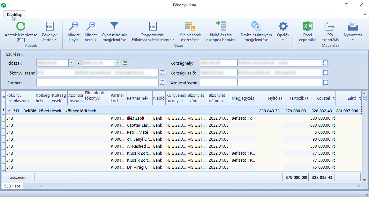Open the calendar picker beside Időszak
This screenshot has width=369, height=197.
[125, 63]
